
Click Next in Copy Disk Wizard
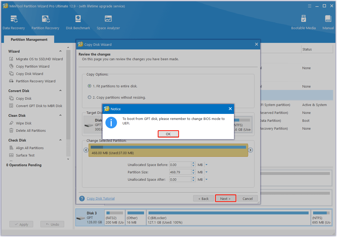[225, 199]
